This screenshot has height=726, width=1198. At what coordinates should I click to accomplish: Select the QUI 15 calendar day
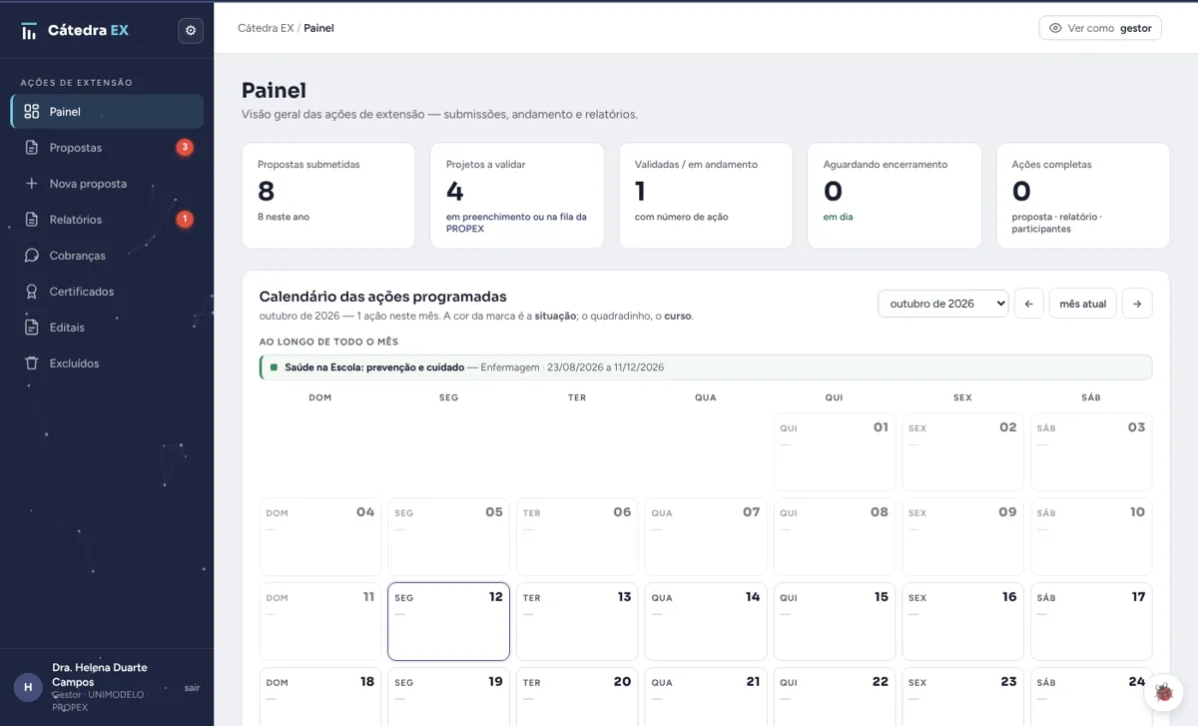[x=835, y=621]
